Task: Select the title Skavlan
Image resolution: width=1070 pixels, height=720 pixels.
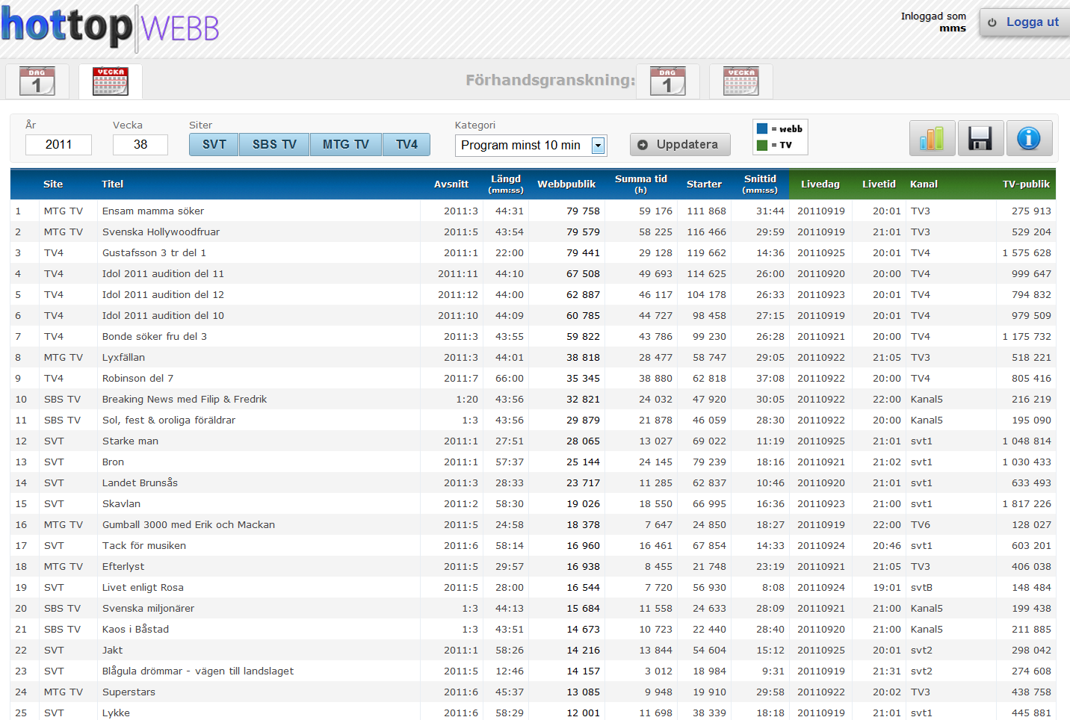Action: [121, 503]
